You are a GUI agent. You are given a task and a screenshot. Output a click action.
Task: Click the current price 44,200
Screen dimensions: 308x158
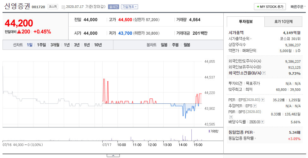click(x=19, y=23)
